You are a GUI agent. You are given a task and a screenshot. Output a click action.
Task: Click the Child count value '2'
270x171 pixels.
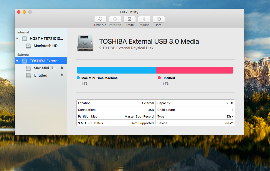[x=232, y=110]
